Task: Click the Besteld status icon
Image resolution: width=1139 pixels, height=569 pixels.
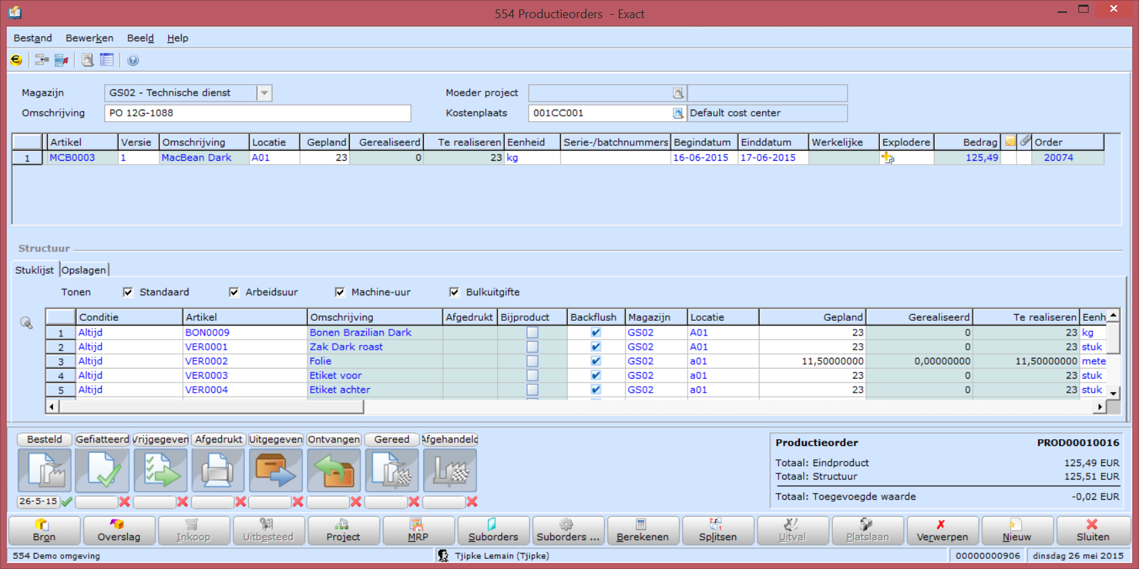Action: point(44,470)
